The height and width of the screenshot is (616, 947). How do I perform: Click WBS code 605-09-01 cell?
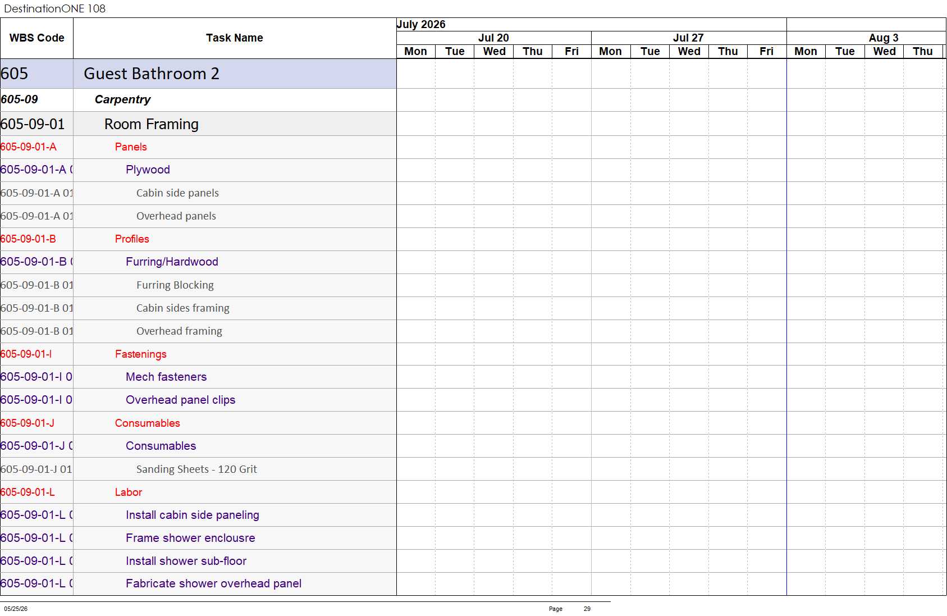tap(36, 124)
